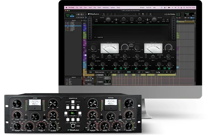This screenshot has height=140, width=208.
Task: Open the Default preset dropdown in the plugin header
Action: [x=126, y=14]
